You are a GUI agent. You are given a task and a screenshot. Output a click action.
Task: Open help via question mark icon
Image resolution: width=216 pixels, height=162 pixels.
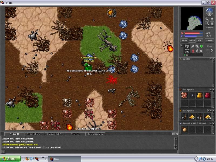pos(212,51)
